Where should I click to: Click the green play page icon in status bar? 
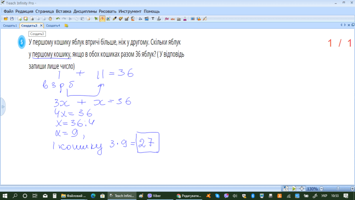294,188
